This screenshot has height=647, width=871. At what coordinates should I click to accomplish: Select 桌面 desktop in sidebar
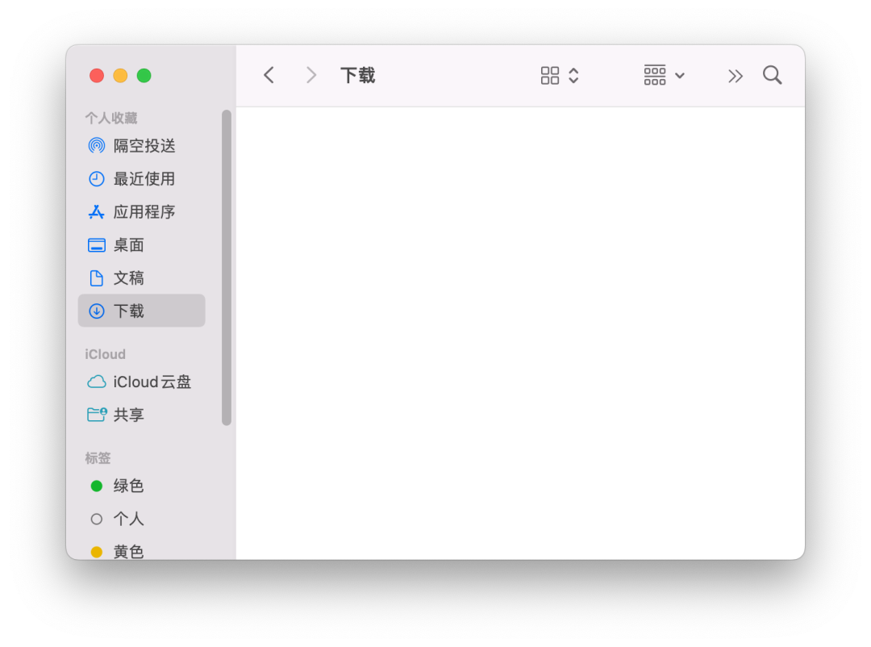point(142,245)
